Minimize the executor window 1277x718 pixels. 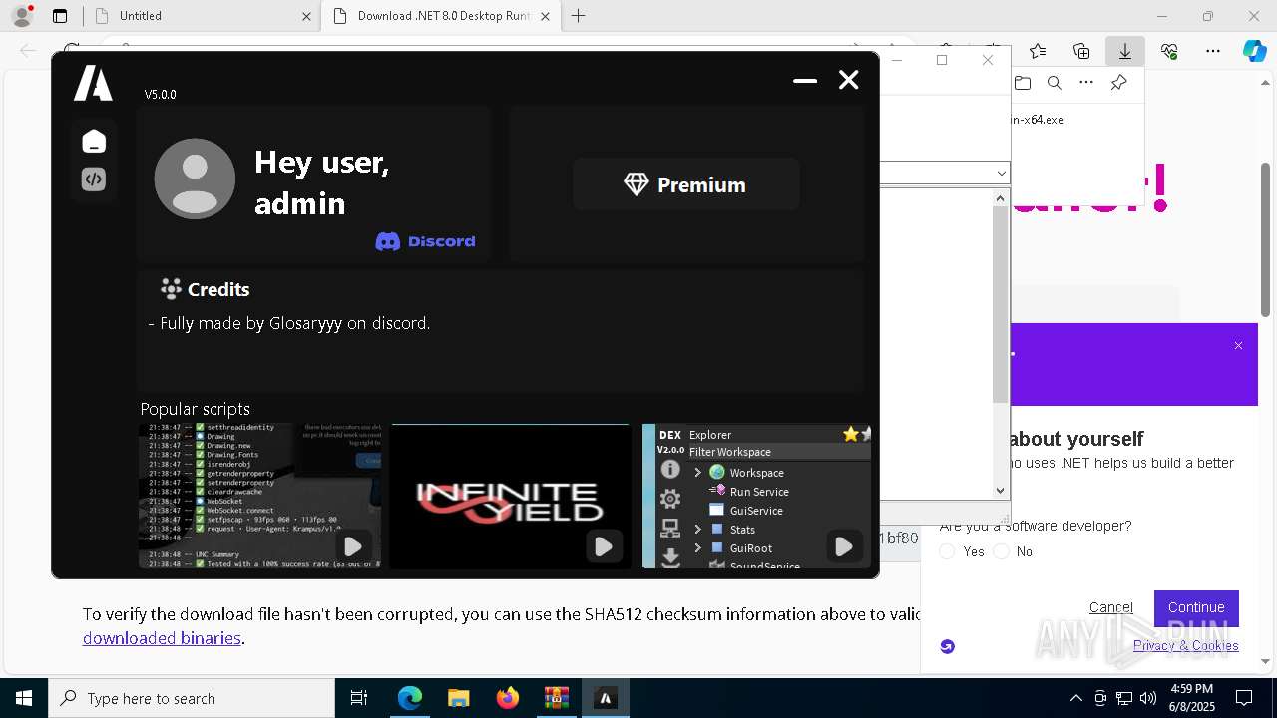[x=805, y=81]
